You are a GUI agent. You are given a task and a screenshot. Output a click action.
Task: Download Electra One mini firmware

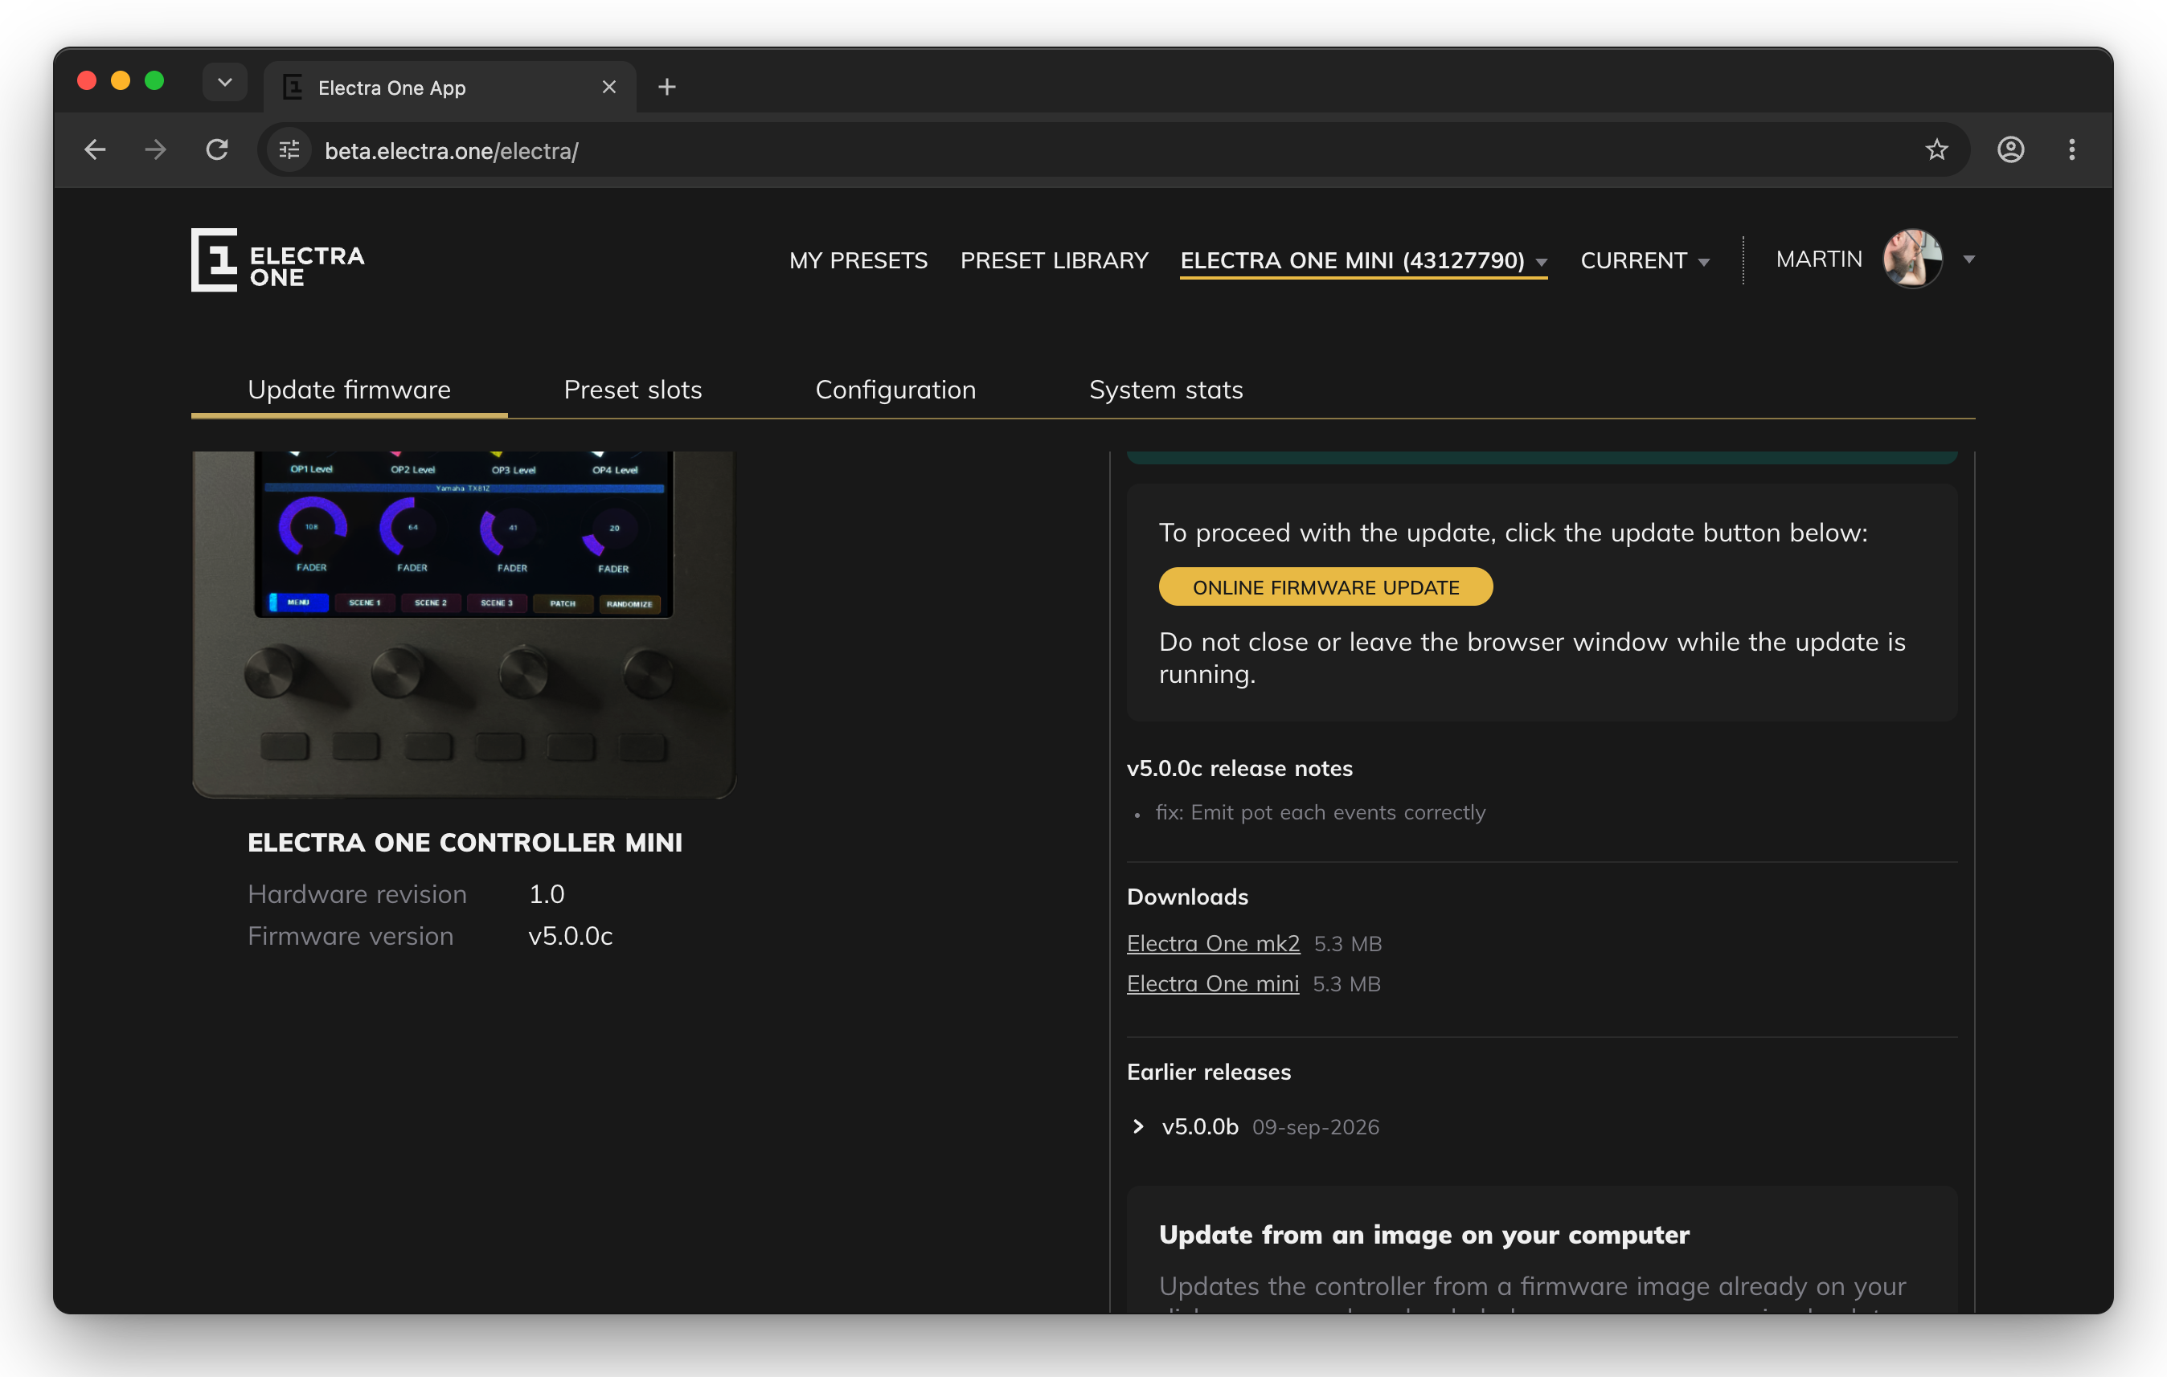pos(1213,984)
